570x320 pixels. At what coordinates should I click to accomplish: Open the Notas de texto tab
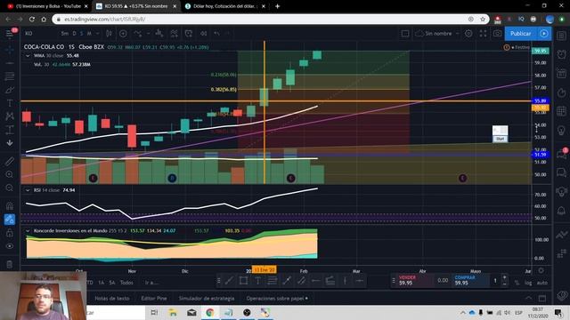click(x=112, y=299)
